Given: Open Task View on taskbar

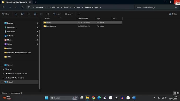Looking at the screenshot, I should click(82, 98).
